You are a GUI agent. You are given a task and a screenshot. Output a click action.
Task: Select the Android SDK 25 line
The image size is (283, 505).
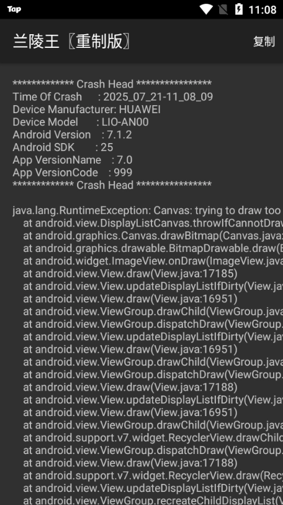[x=63, y=147]
